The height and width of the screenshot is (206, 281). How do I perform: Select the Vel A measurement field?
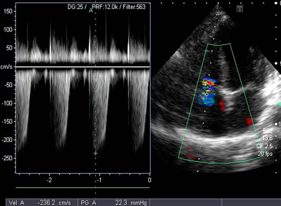pyautogui.click(x=42, y=203)
